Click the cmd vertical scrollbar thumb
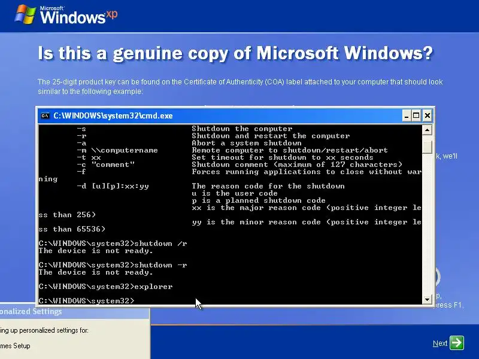 click(x=427, y=147)
